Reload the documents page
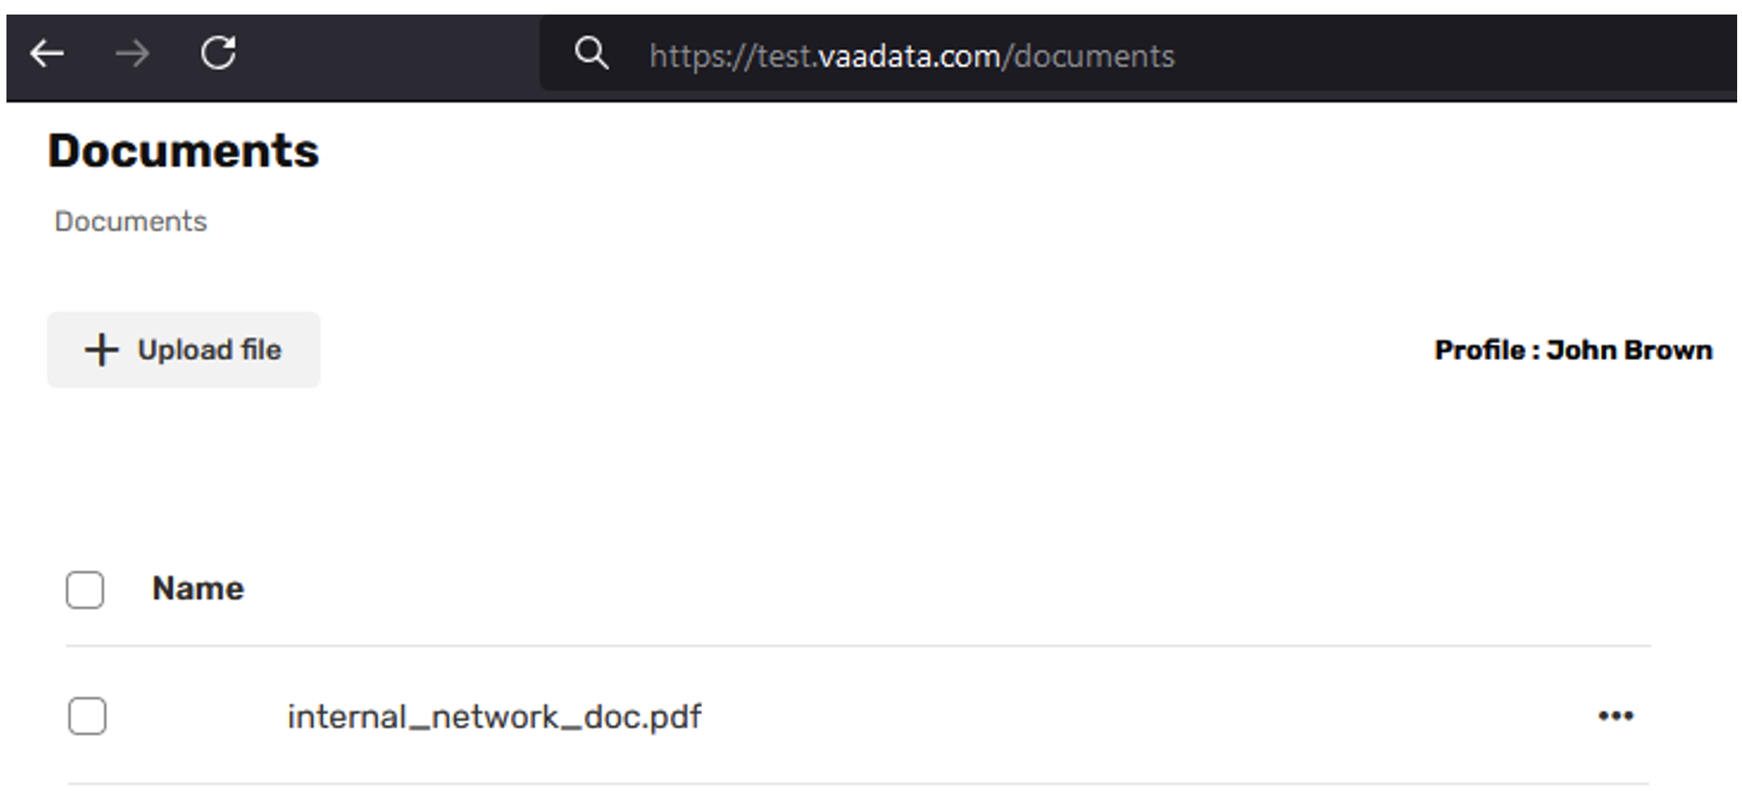Screen dimensions: 1742x791 218,54
